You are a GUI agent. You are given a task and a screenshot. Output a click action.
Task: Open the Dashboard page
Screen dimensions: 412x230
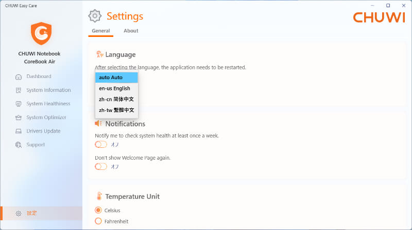point(39,76)
